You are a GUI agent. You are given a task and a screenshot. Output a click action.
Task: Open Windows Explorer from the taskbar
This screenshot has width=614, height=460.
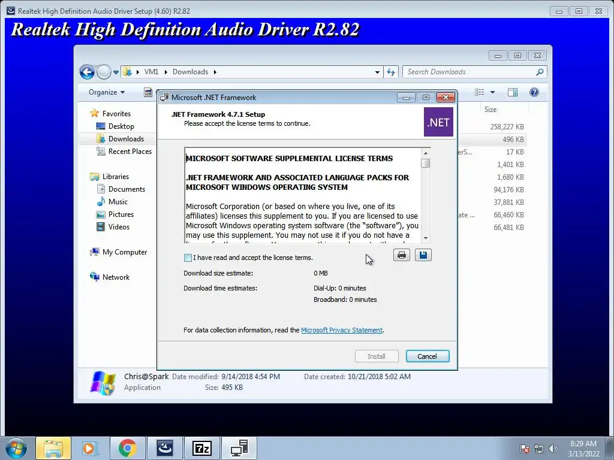point(53,449)
